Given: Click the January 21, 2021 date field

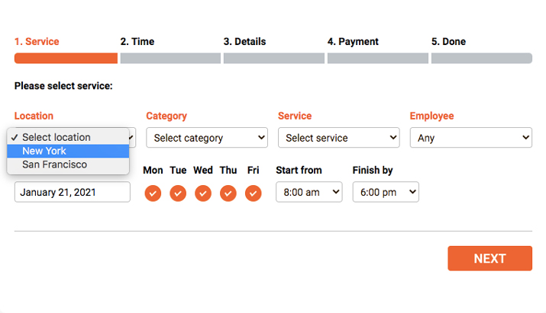Looking at the screenshot, I should tap(73, 192).
